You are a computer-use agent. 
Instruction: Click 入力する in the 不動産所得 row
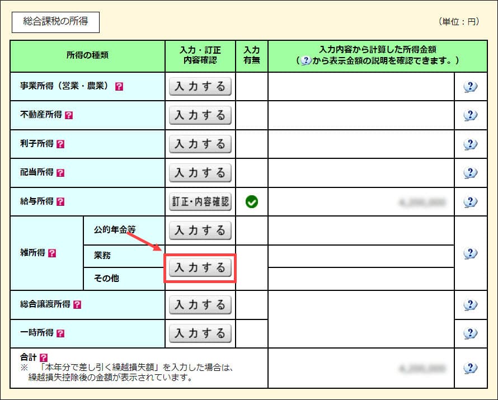click(200, 115)
